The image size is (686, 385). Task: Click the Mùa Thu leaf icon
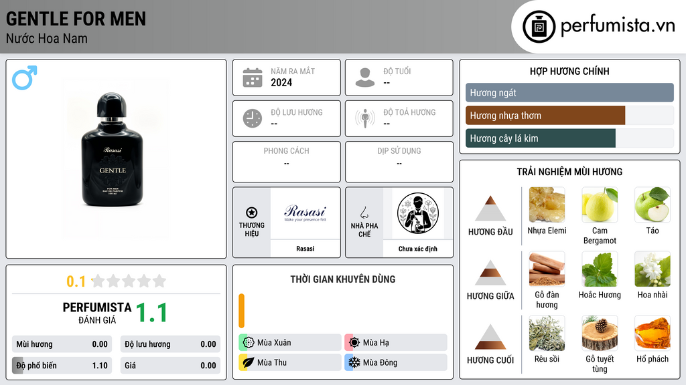[x=249, y=362]
